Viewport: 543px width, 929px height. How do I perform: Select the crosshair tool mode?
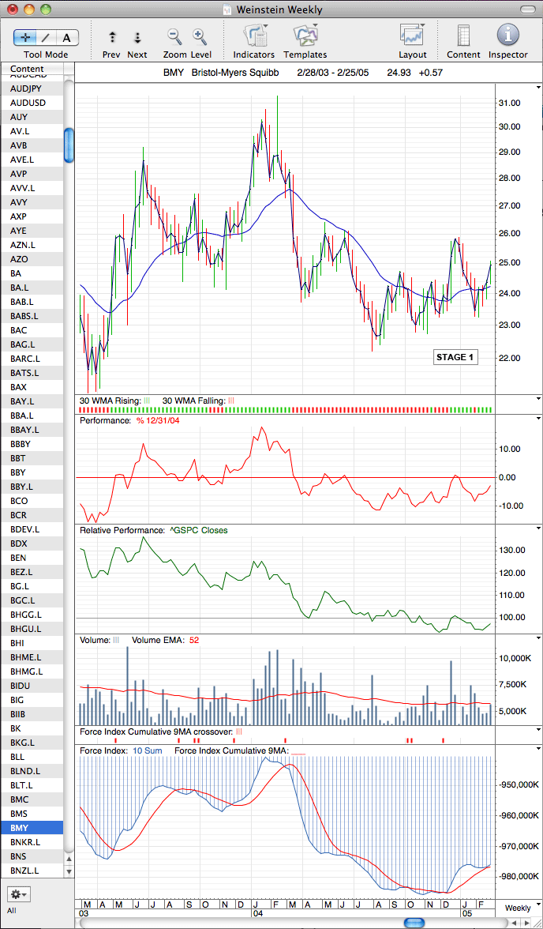tap(25, 38)
